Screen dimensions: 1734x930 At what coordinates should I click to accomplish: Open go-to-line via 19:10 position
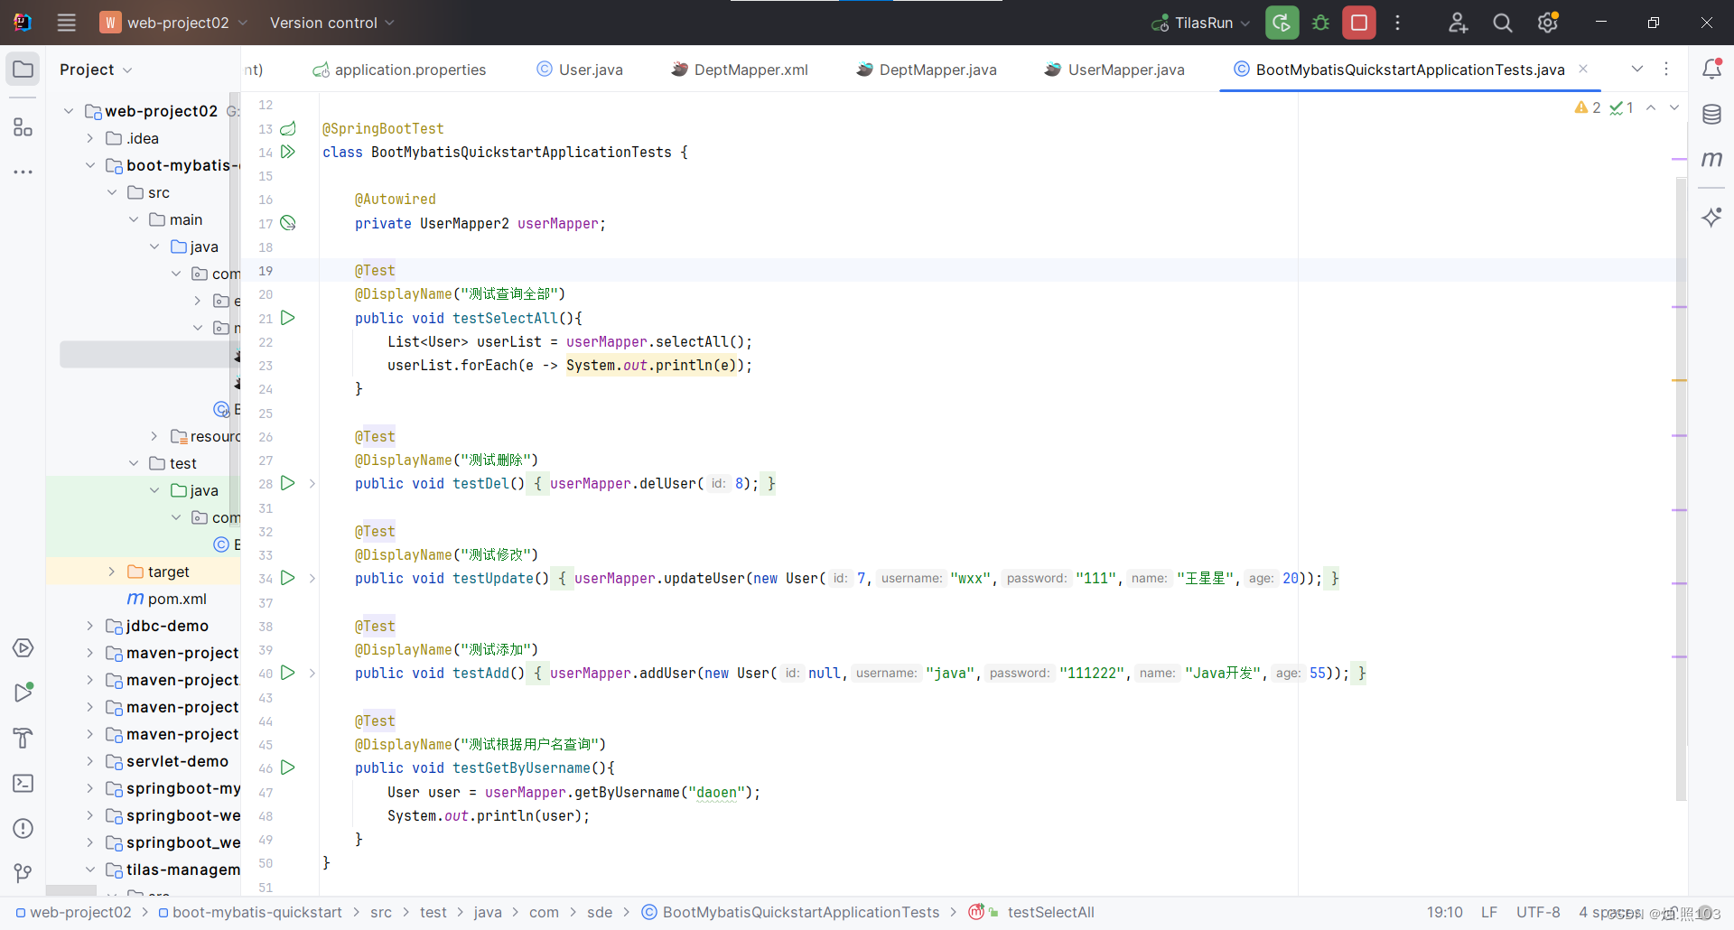click(1444, 912)
